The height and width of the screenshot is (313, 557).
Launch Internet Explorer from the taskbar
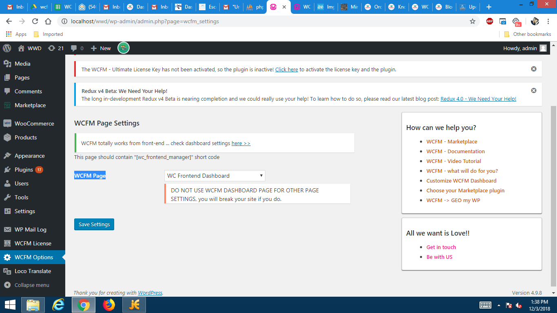[x=59, y=305]
